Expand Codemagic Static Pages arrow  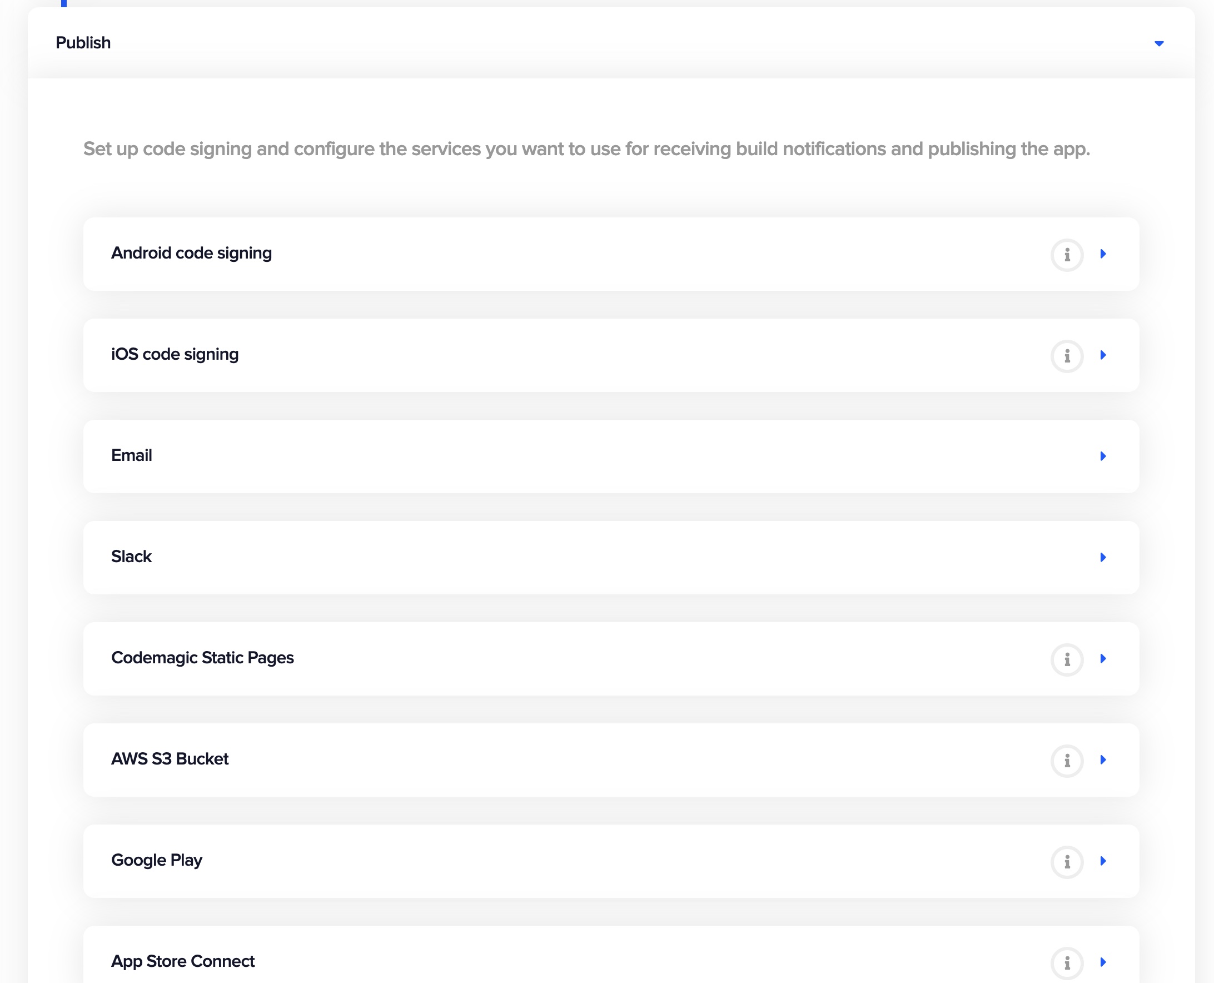(1102, 658)
